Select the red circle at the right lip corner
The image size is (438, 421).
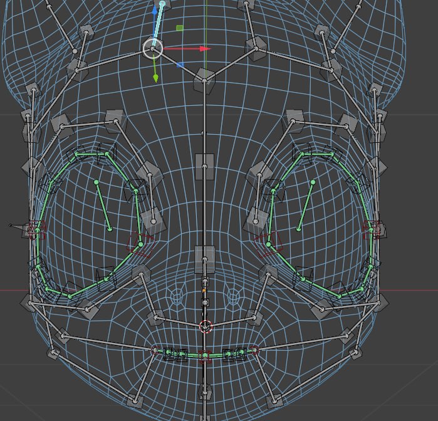254,350
